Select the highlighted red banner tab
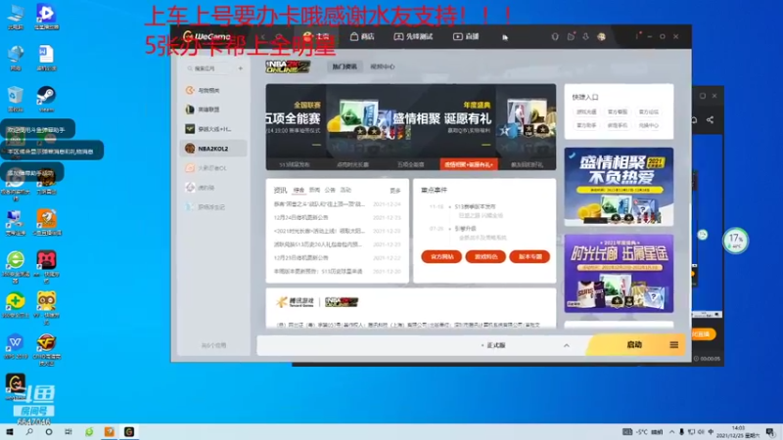The height and width of the screenshot is (440, 783). coord(469,164)
